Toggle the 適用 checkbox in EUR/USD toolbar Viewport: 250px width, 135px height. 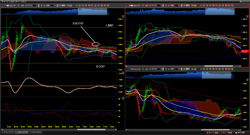coord(185,69)
